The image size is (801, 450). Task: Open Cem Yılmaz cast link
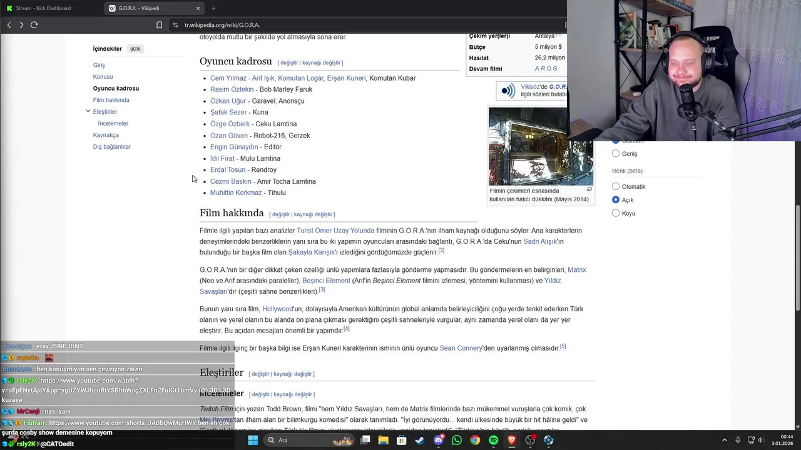coord(228,78)
